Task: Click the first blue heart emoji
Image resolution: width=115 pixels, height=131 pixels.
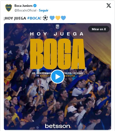Action: pyautogui.click(x=52, y=18)
